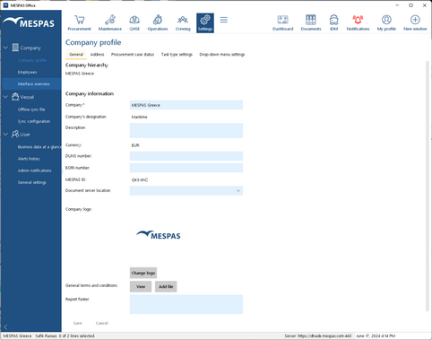Click the EORI number field
The height and width of the screenshot is (340, 432).
pos(186,168)
